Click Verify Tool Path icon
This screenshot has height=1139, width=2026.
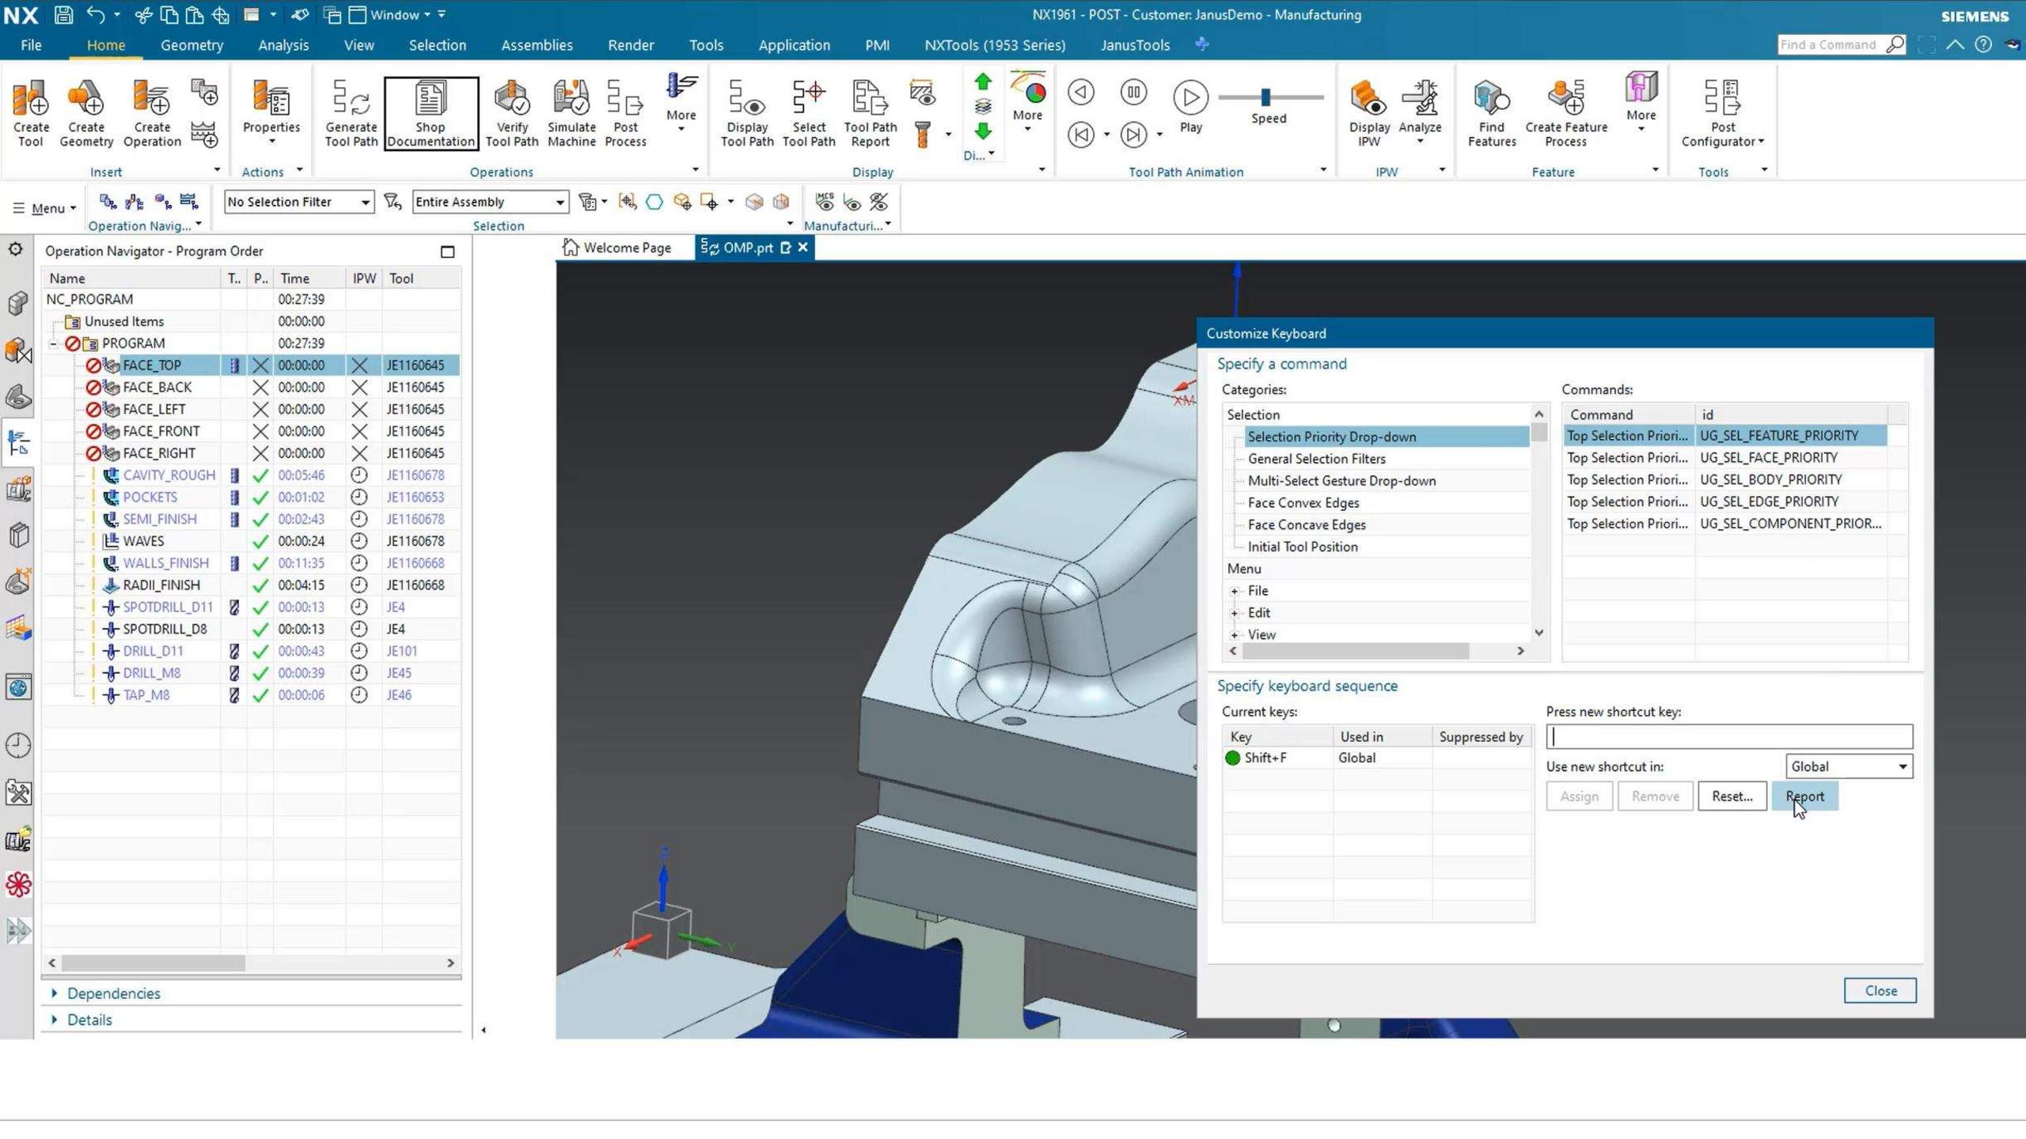512,112
